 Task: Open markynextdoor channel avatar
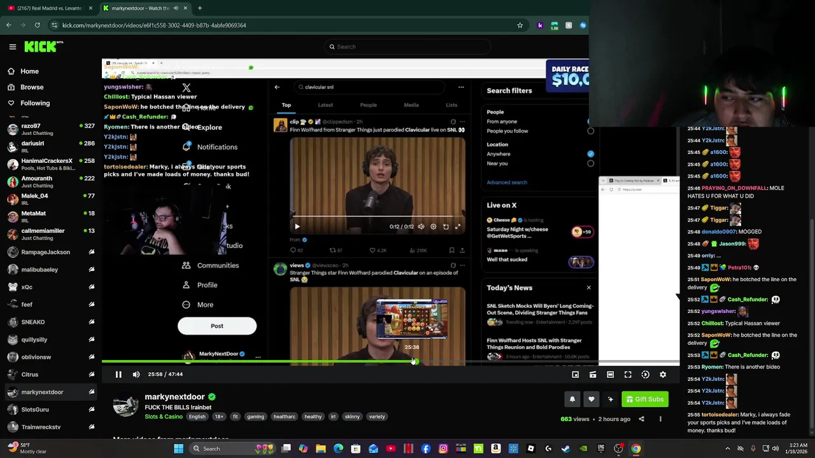click(125, 405)
